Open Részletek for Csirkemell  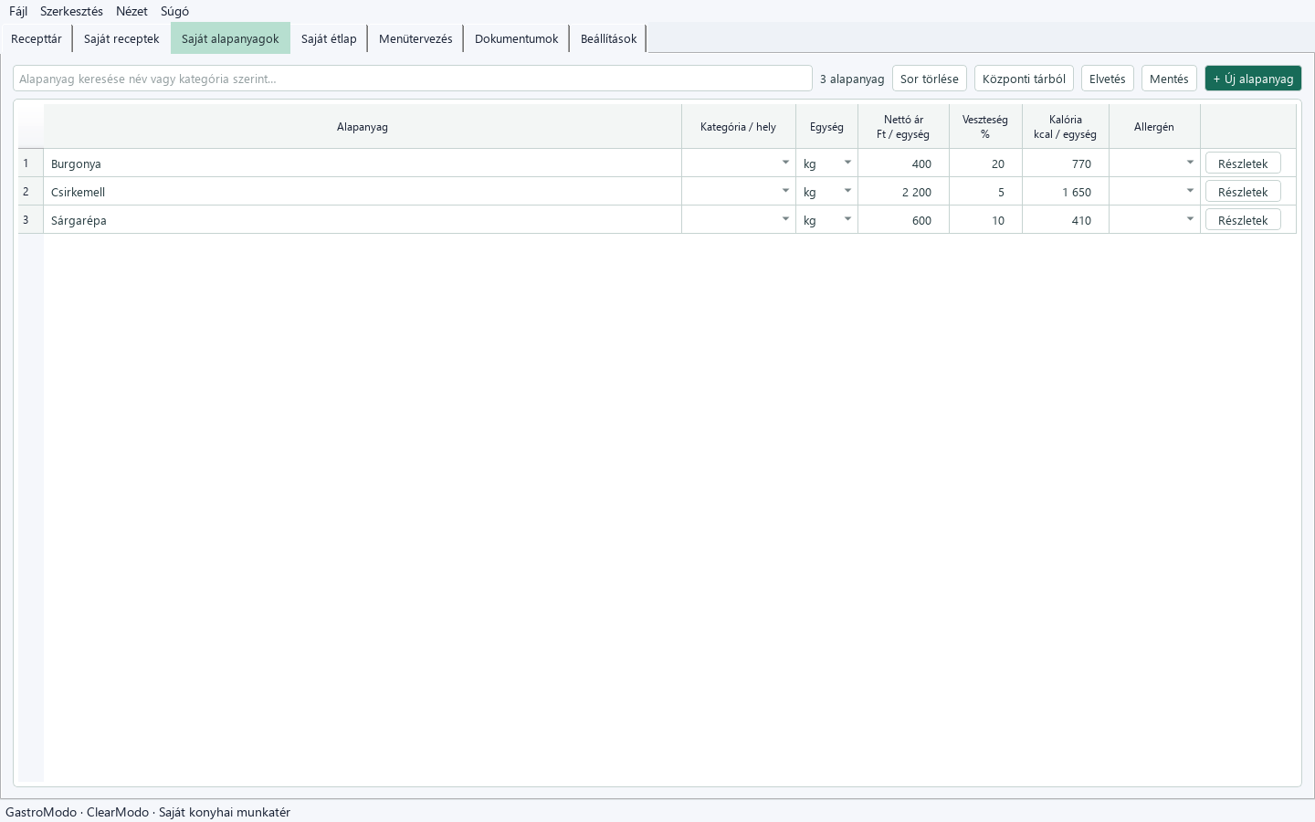pyautogui.click(x=1243, y=192)
